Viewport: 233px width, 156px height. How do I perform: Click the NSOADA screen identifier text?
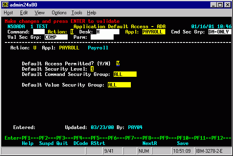click(x=16, y=27)
